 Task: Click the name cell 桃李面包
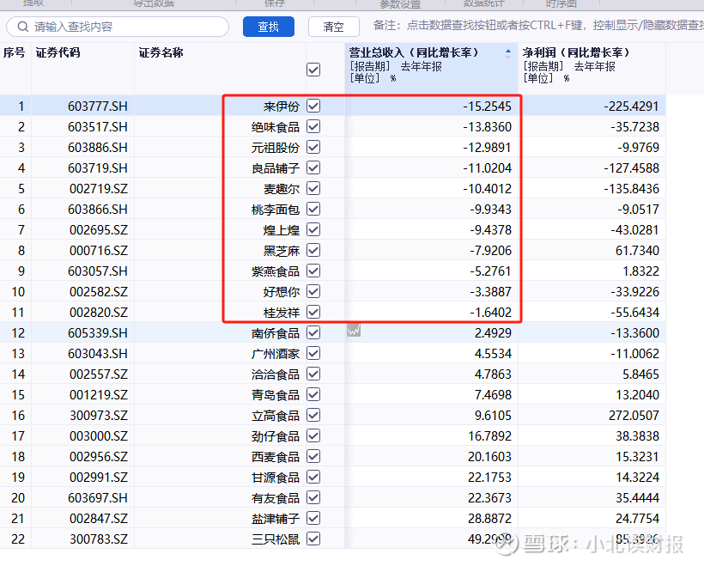pos(276,210)
